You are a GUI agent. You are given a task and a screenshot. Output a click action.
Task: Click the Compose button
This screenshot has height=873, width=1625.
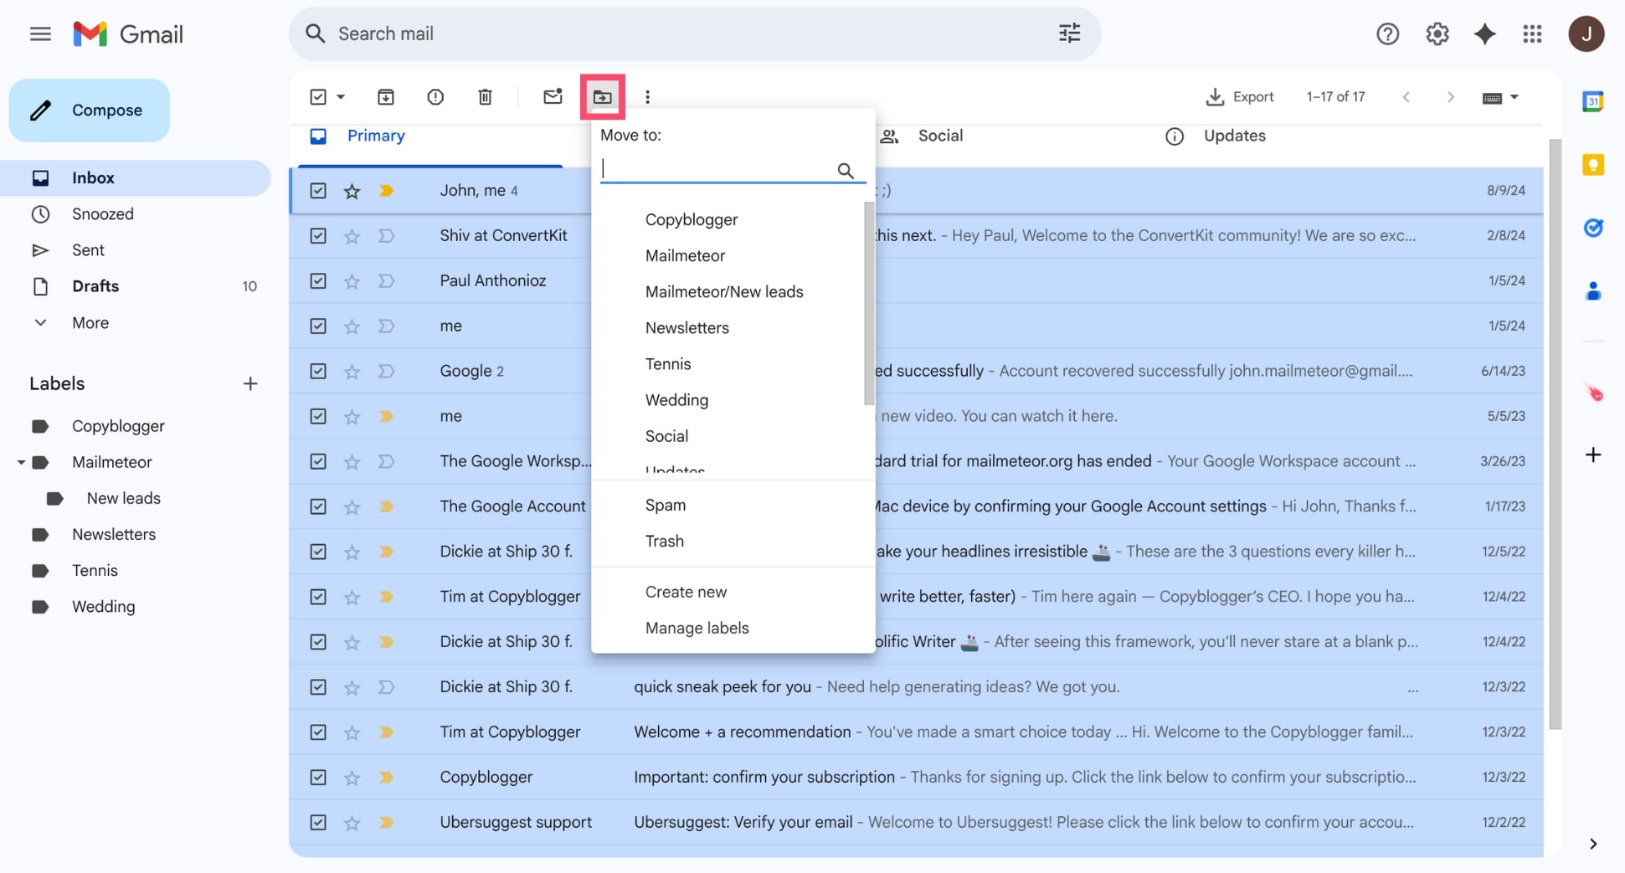90,110
